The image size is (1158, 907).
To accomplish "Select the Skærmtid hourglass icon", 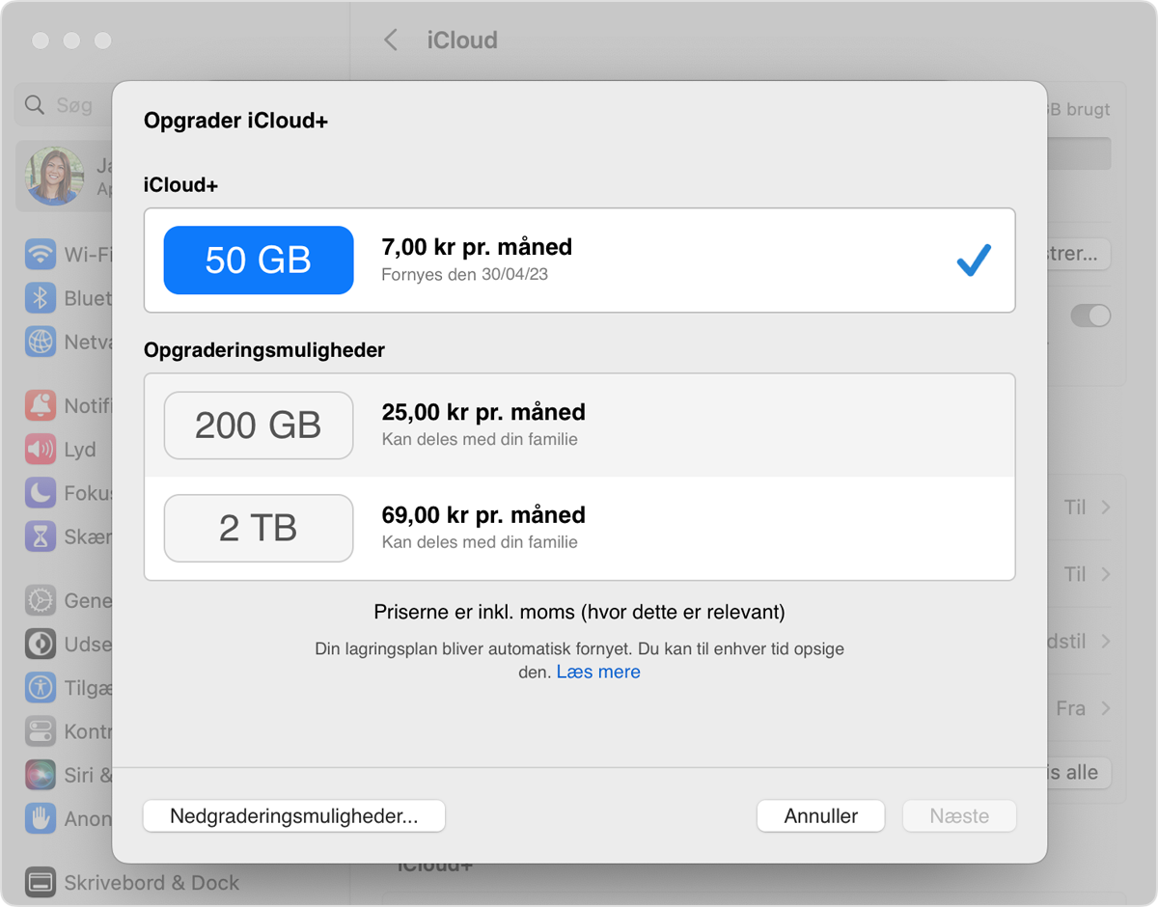I will click(41, 536).
